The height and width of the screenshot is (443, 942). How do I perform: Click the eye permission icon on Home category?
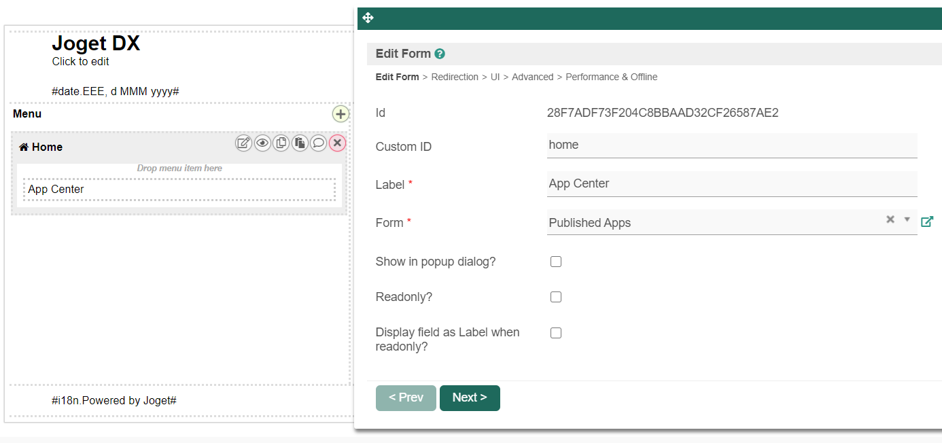point(262,143)
